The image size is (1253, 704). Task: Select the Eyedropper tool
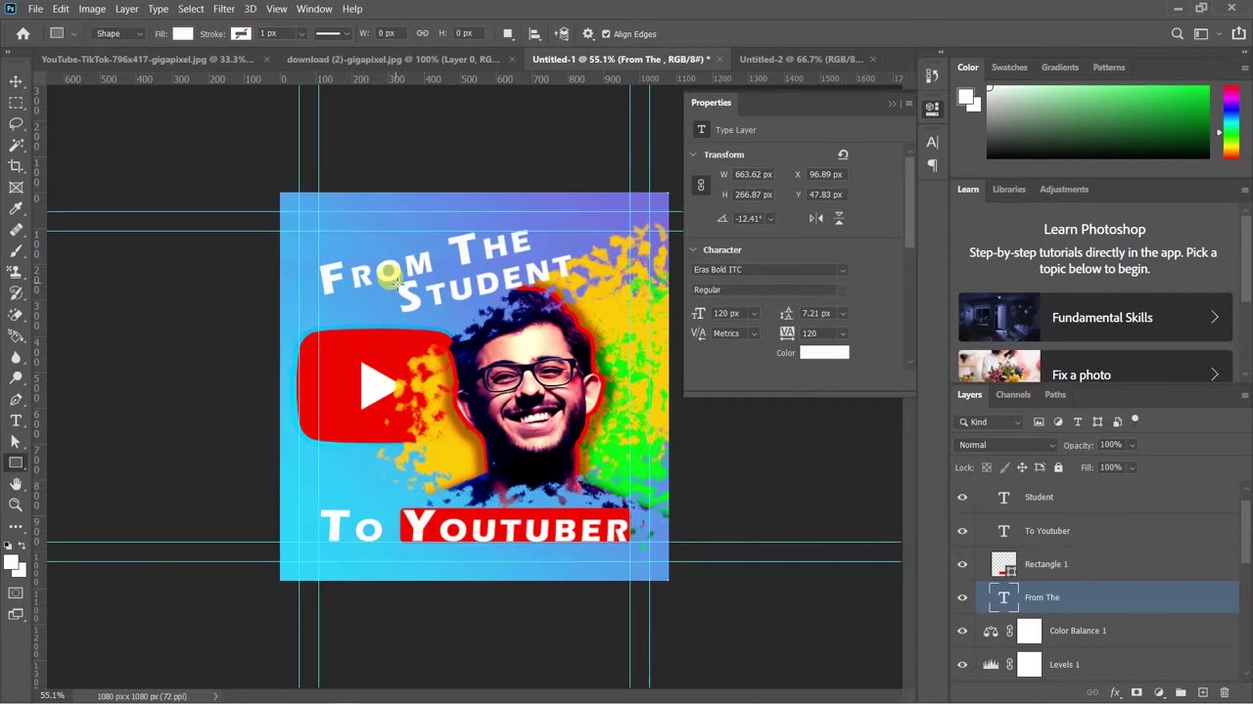click(x=16, y=209)
